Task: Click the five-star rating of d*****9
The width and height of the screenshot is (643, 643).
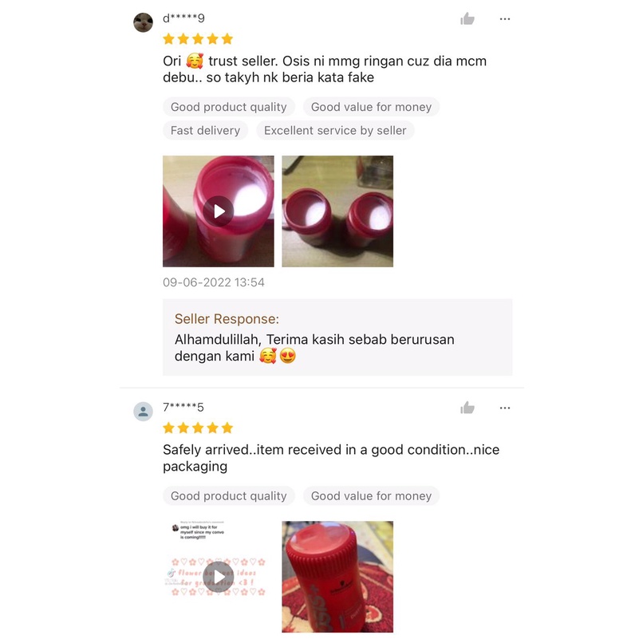Action: coord(198,39)
